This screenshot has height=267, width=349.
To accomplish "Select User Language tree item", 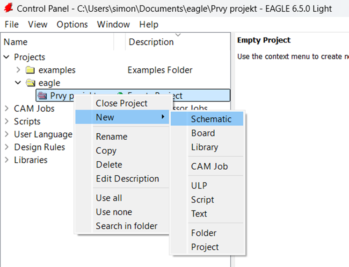I will (43, 134).
